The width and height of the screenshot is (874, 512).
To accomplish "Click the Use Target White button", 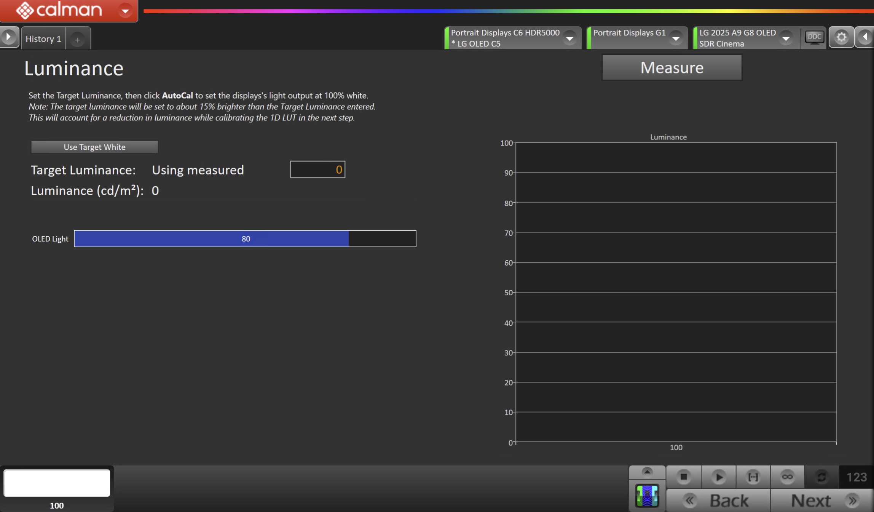I will 94,147.
